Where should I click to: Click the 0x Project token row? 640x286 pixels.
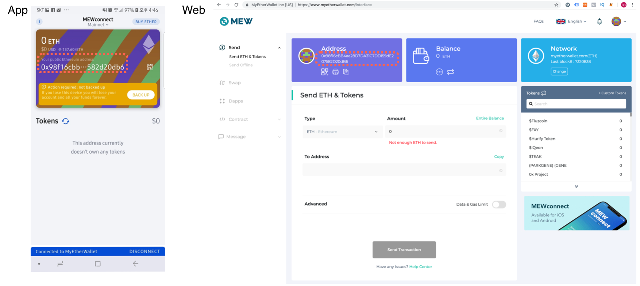pyautogui.click(x=575, y=174)
